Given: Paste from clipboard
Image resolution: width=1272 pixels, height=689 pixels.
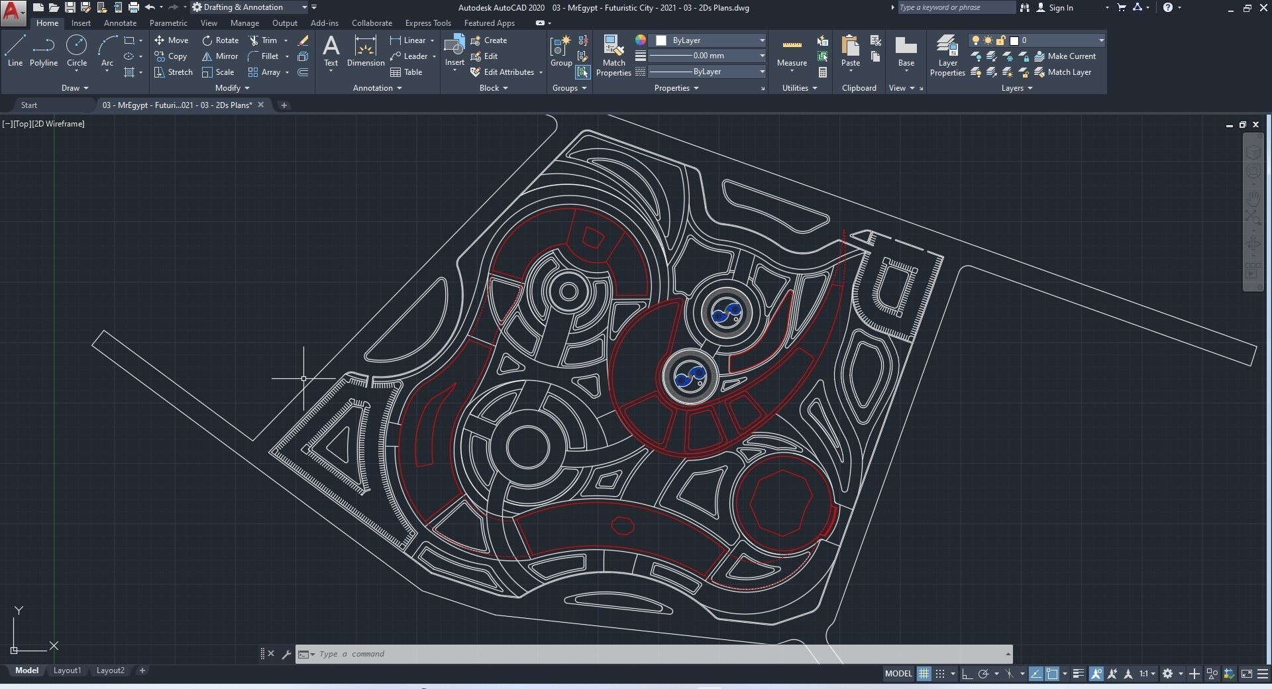Looking at the screenshot, I should pyautogui.click(x=850, y=52).
